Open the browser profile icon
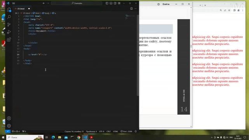 click(238, 10)
